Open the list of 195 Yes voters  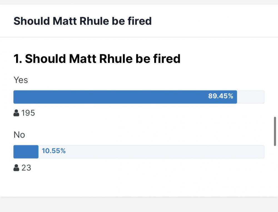click(x=28, y=113)
